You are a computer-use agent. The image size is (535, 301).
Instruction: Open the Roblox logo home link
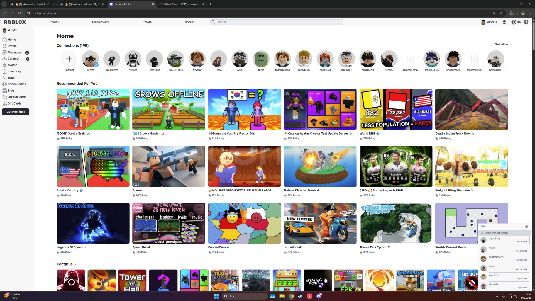pos(15,22)
